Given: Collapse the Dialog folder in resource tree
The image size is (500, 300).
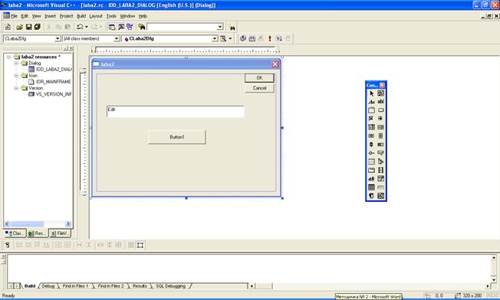Looking at the screenshot, I should 16,64.
